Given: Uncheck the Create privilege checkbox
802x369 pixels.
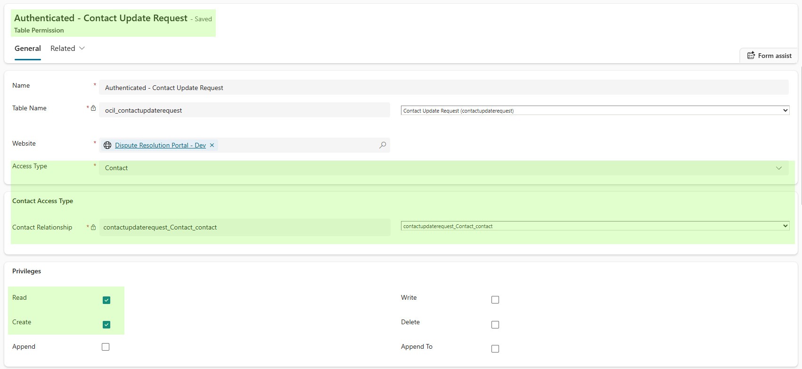Looking at the screenshot, I should tap(106, 325).
